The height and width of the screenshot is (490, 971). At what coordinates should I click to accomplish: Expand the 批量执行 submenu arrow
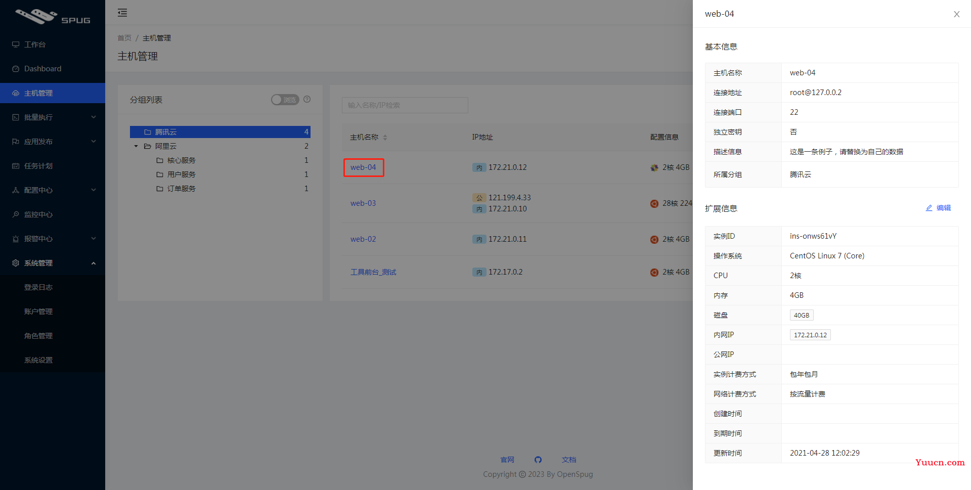point(94,117)
